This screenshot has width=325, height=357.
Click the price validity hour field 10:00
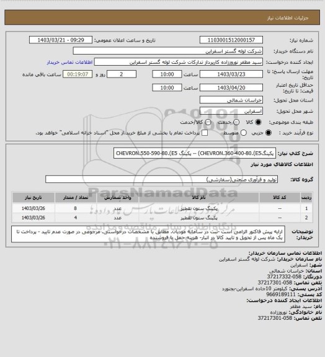tap(167, 87)
